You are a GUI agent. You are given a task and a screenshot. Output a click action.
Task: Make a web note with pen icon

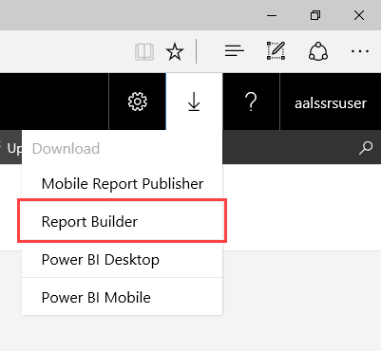pos(276,50)
